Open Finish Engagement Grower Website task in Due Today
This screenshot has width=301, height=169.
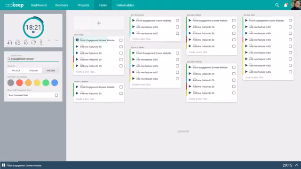click(x=97, y=40)
